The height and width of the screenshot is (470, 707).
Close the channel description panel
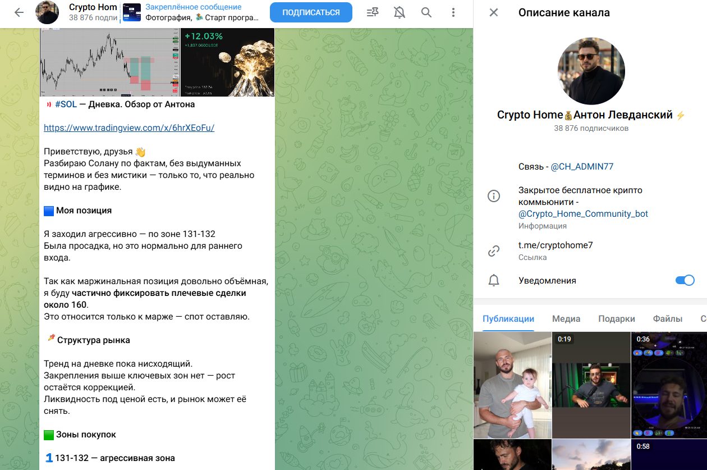494,12
